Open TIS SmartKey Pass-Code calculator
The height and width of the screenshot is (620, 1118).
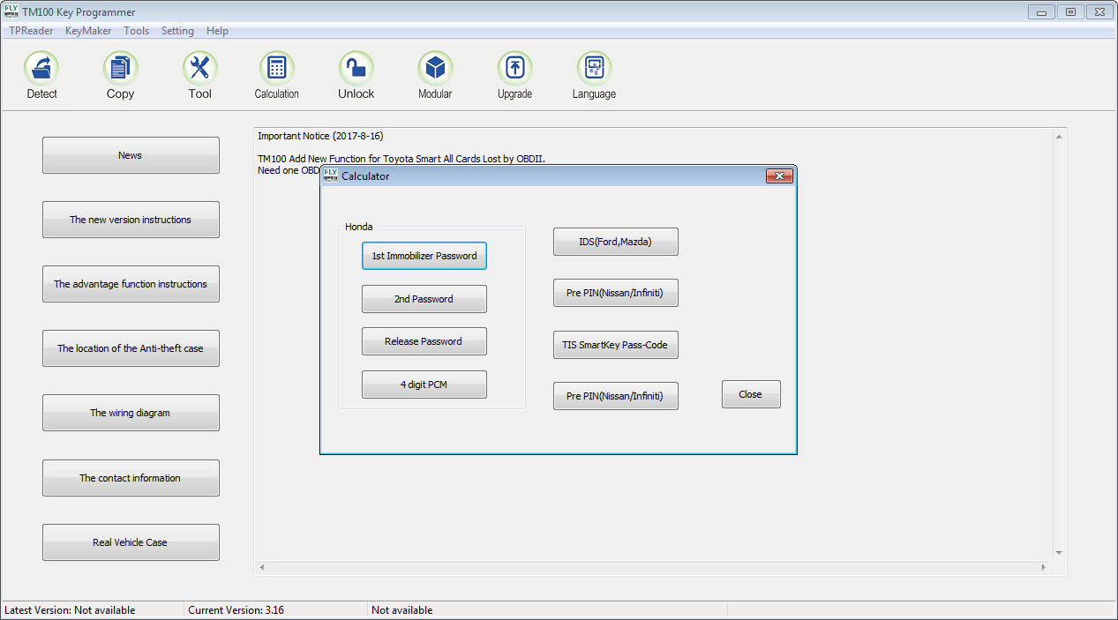(x=616, y=345)
